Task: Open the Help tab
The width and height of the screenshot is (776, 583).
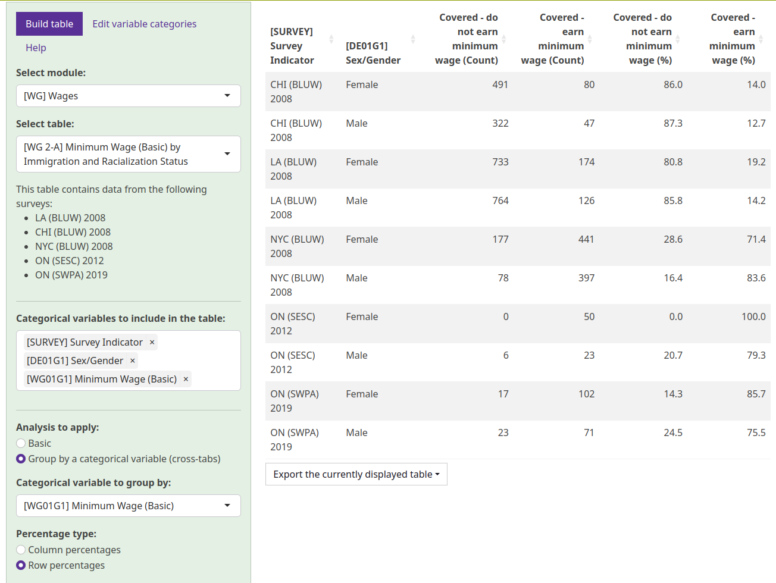Action: coord(36,48)
